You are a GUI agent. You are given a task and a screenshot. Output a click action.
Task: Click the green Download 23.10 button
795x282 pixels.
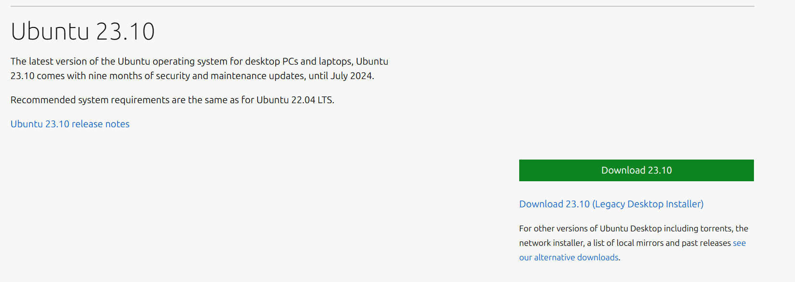636,171
